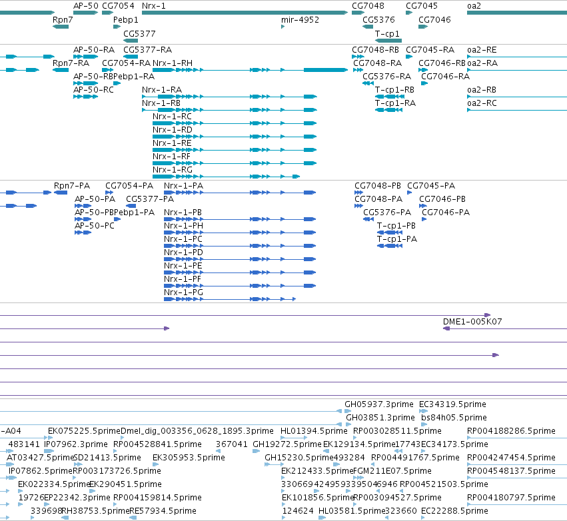Click the CG7048-RB transcript label
This screenshot has height=521, width=567.
coord(376,49)
